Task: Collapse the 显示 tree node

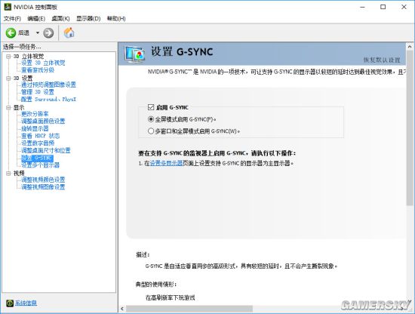Action: click(8, 108)
